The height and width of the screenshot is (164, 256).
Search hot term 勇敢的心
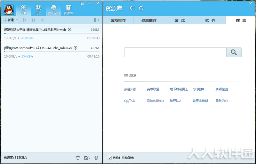click(x=221, y=101)
